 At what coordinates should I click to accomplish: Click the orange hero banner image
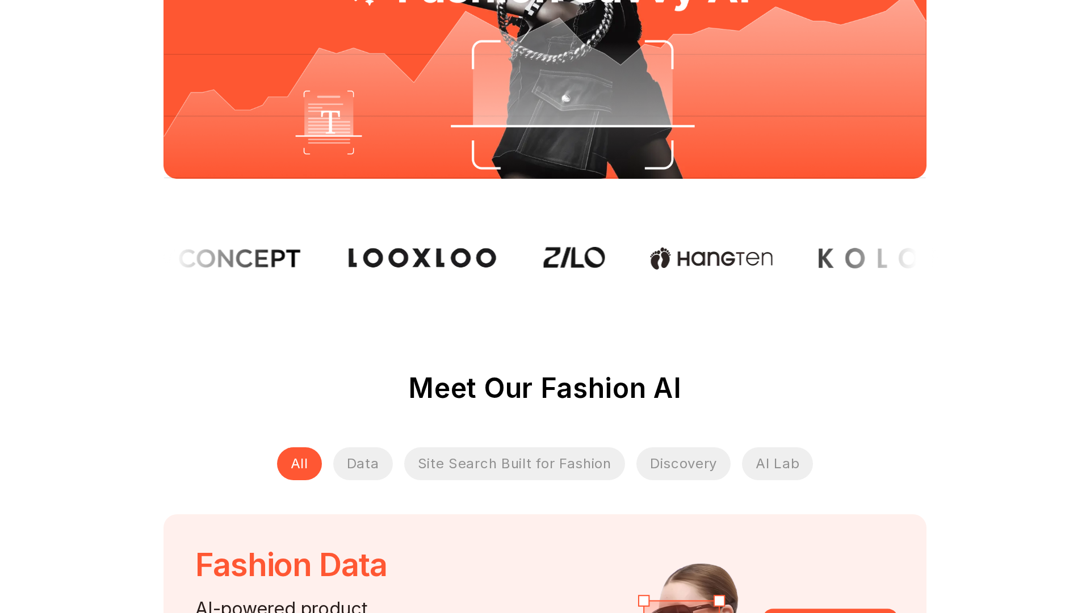(545, 89)
